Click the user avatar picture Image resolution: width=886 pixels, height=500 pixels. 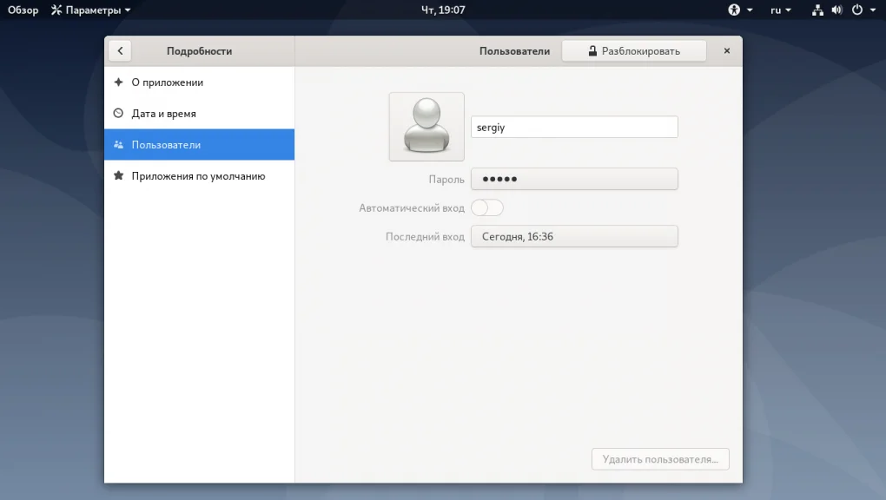tap(426, 126)
